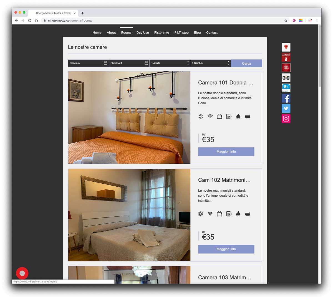Image resolution: width=333 pixels, height=299 pixels.
Task: Click the minibar icon for Camera 101
Action: (229, 116)
